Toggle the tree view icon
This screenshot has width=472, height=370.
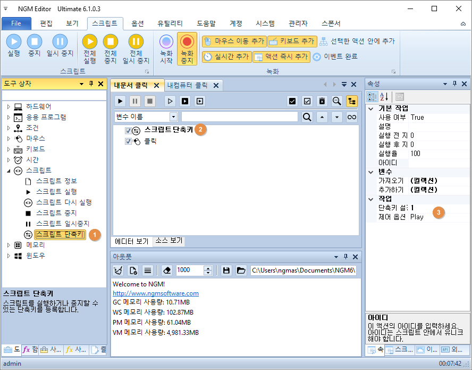351,101
